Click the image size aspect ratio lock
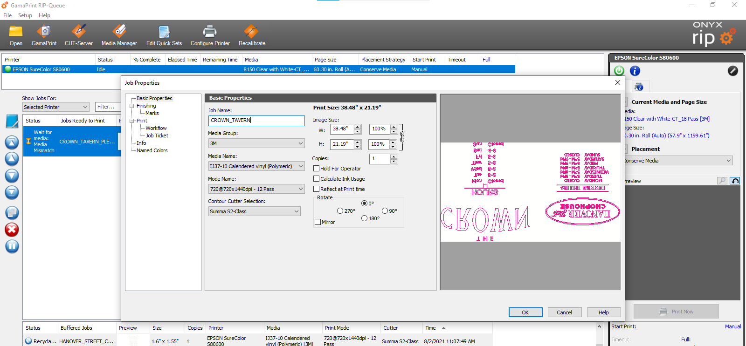Screen dimensions: 746x346 coord(402,137)
